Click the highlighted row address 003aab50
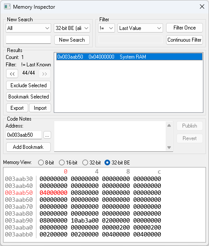The image size is (209, 246). point(19,193)
